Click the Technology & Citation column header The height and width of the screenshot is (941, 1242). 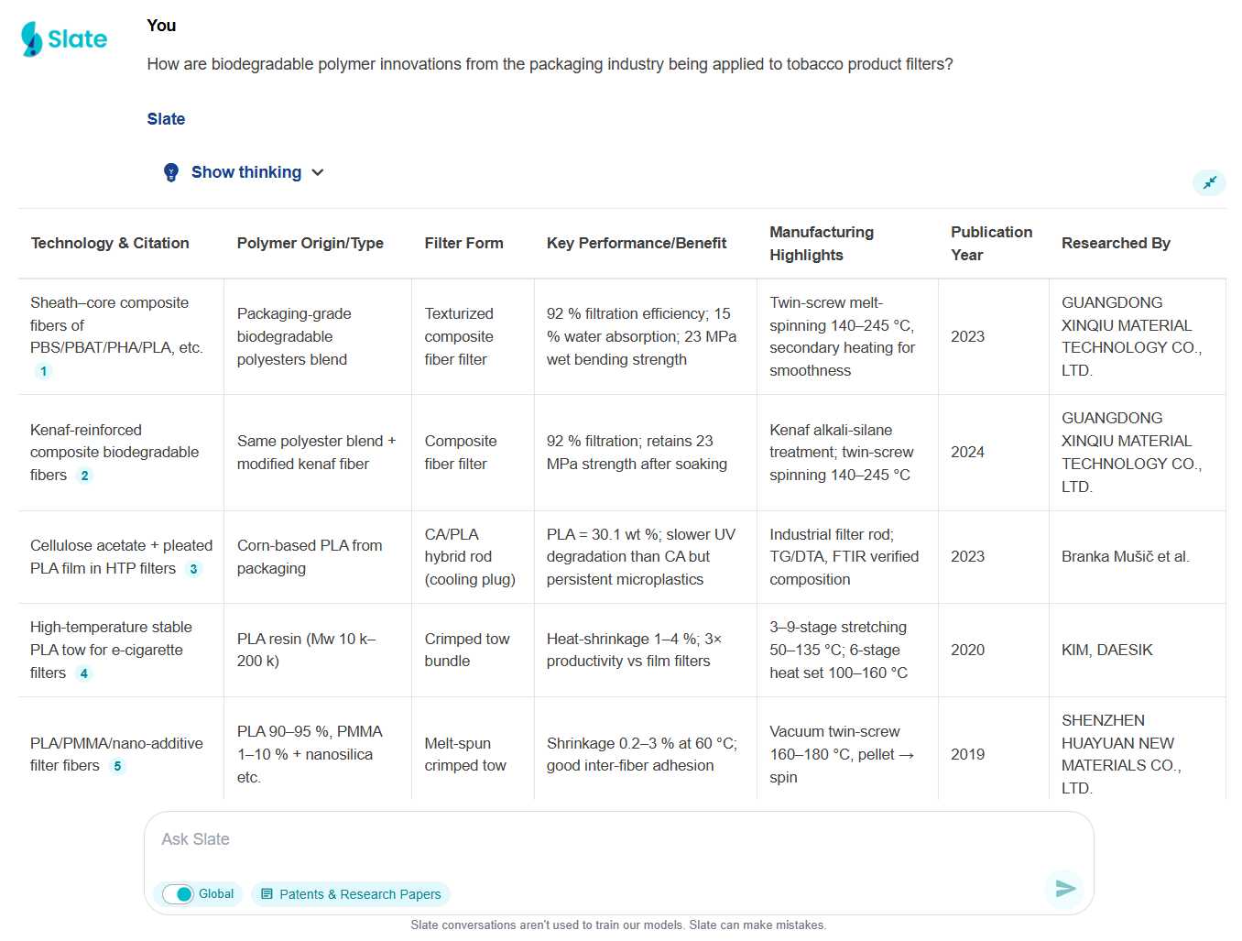pyautogui.click(x=110, y=243)
